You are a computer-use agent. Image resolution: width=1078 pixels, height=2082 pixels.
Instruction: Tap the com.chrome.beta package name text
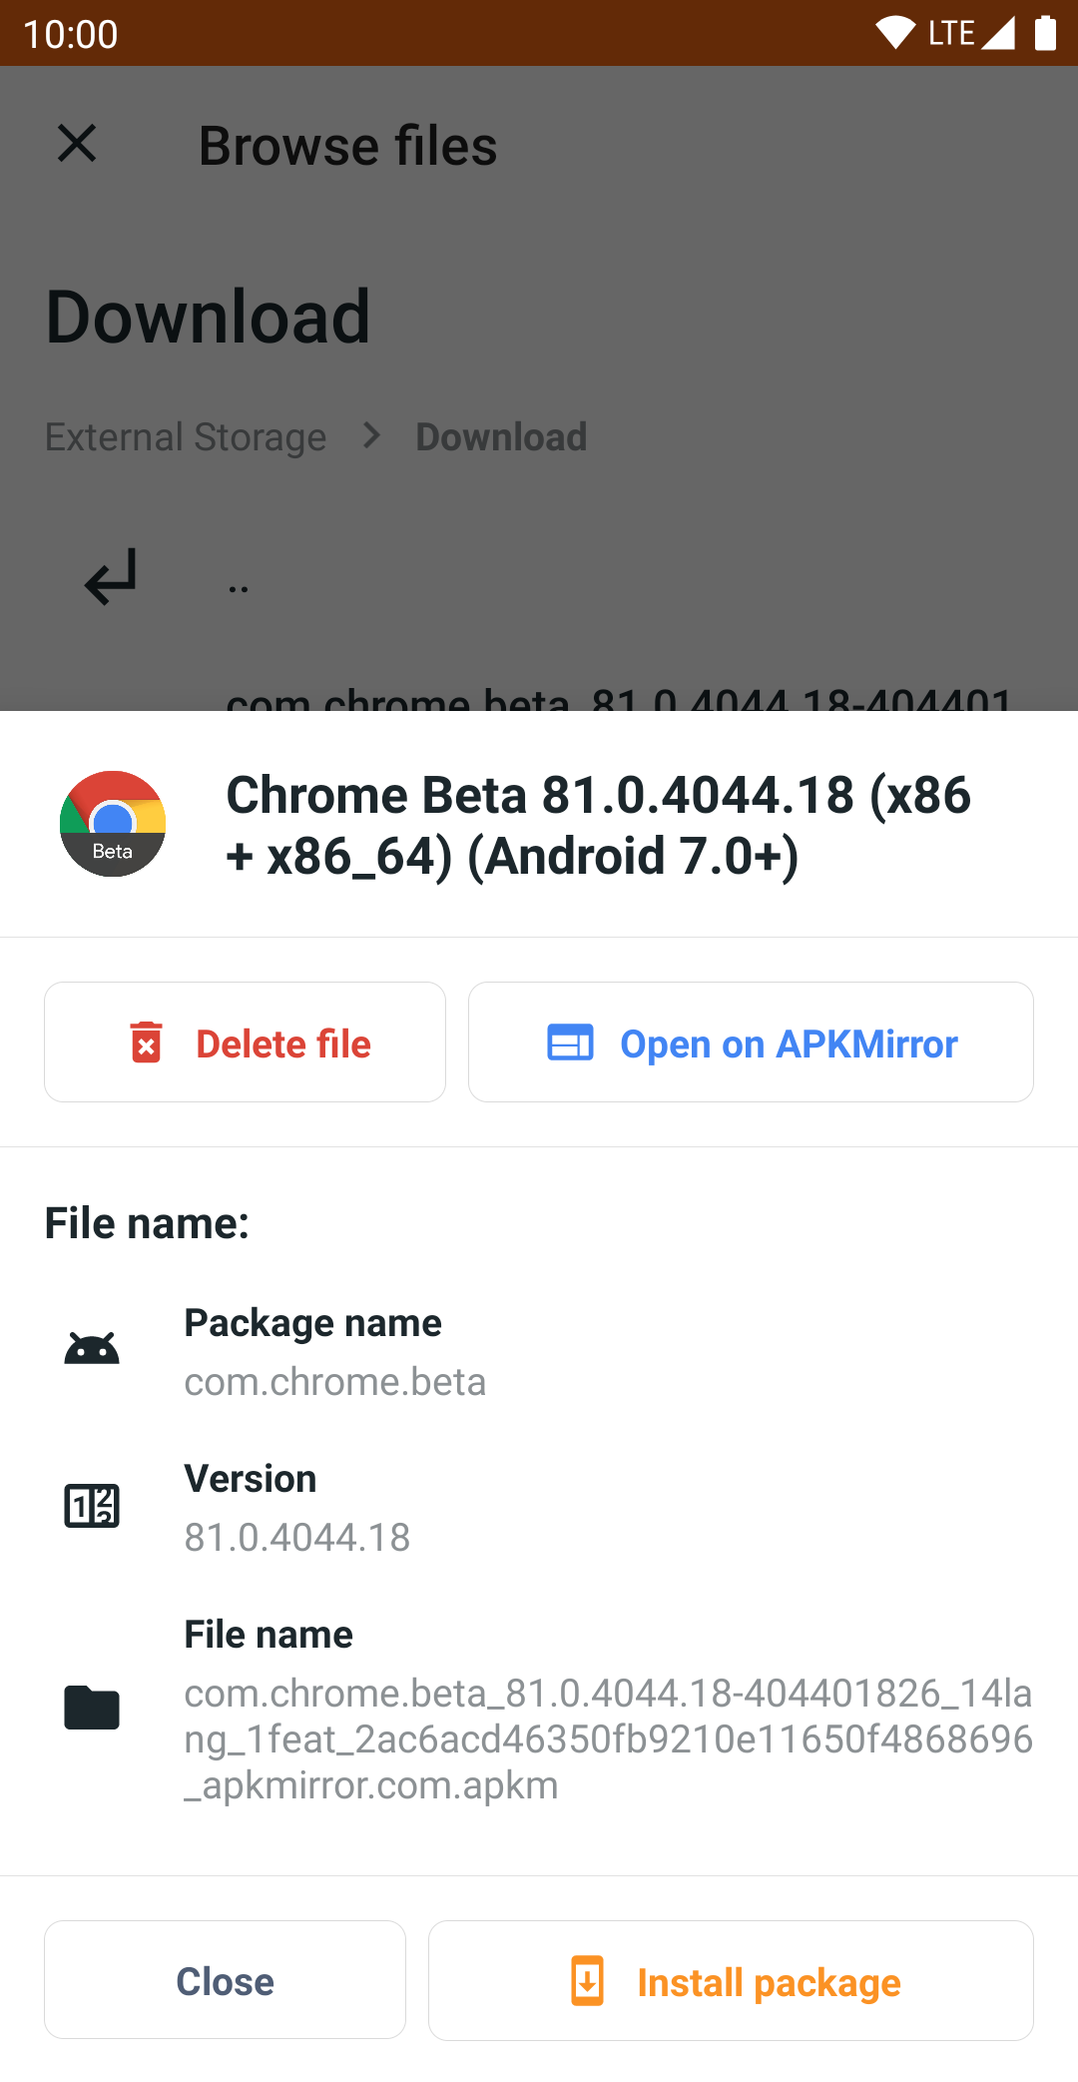pos(334,1382)
